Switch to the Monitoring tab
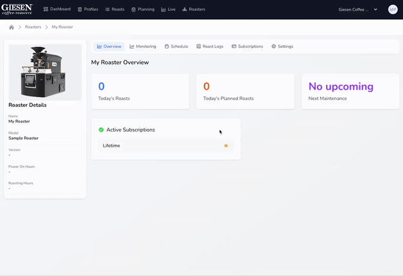Screen dimensions: 403x276 143,46
